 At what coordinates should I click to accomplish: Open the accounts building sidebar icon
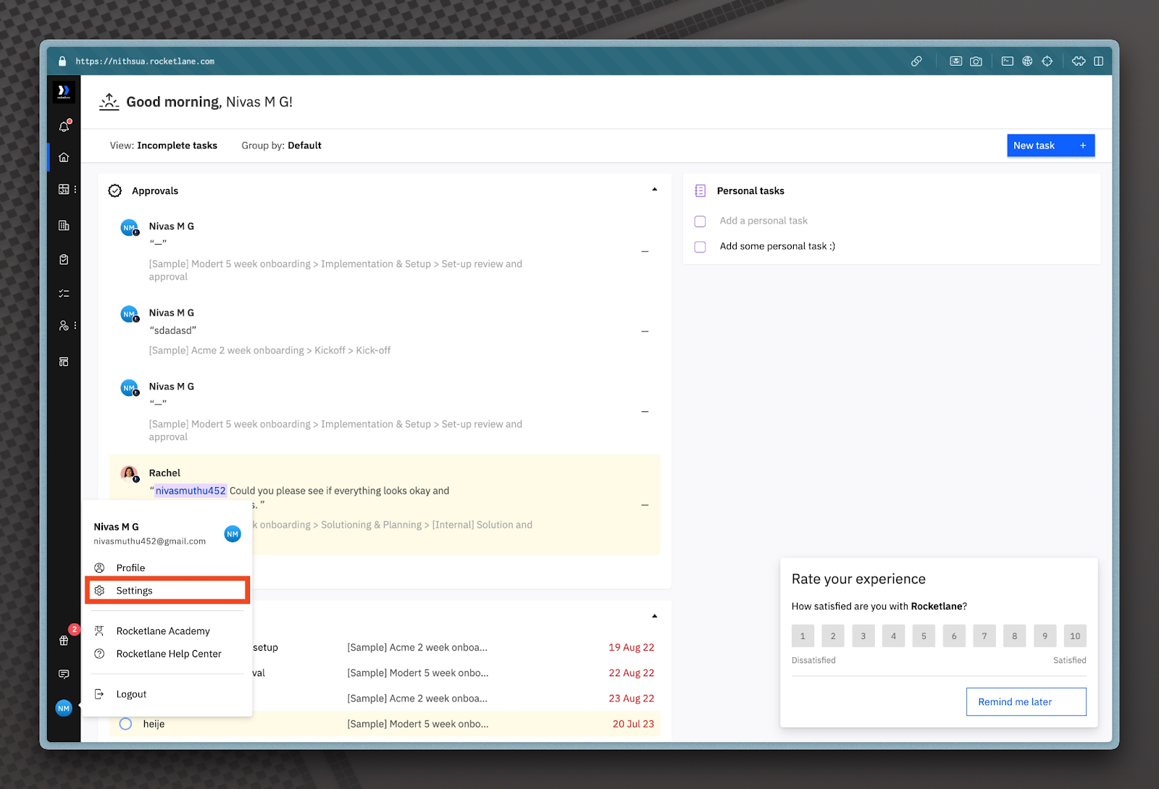pyautogui.click(x=64, y=226)
